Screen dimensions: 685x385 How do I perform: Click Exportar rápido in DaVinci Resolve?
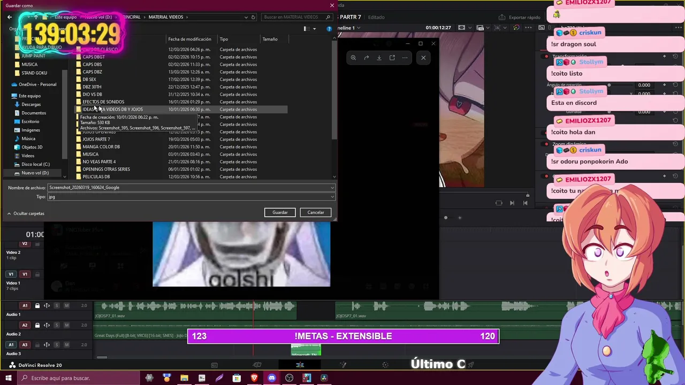(520, 17)
